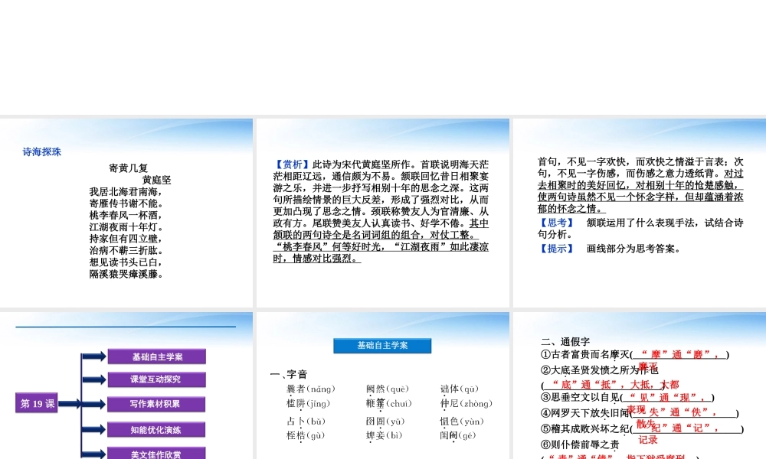Click the 【提示】 hint label
This screenshot has width=766, height=459.
[x=555, y=249]
